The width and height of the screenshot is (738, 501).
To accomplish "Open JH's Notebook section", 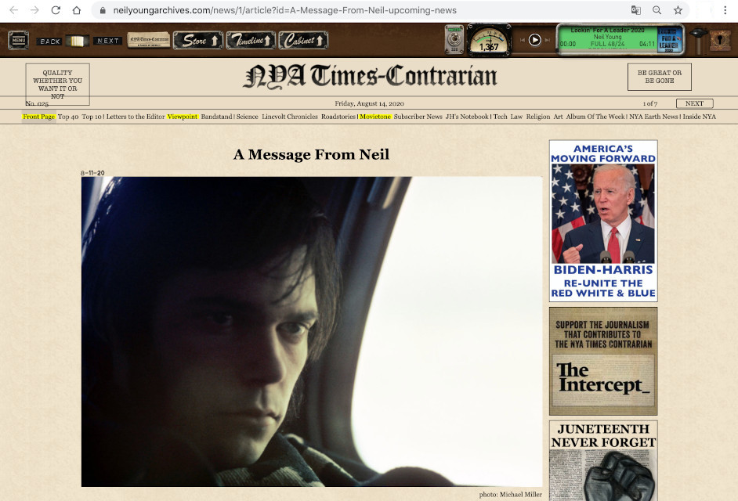I will pyautogui.click(x=467, y=117).
